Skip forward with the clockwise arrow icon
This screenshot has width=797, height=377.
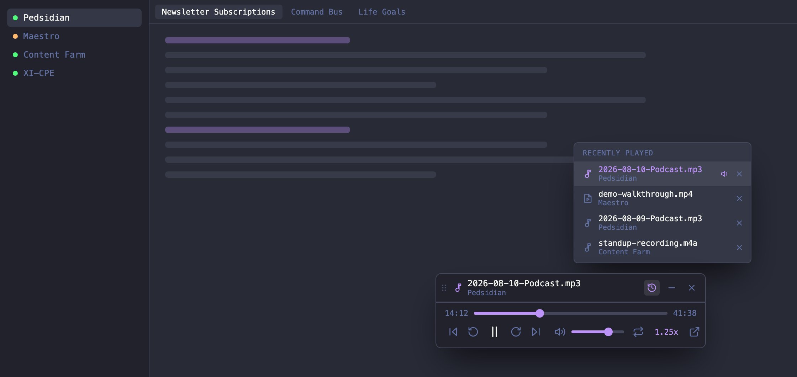click(516, 332)
